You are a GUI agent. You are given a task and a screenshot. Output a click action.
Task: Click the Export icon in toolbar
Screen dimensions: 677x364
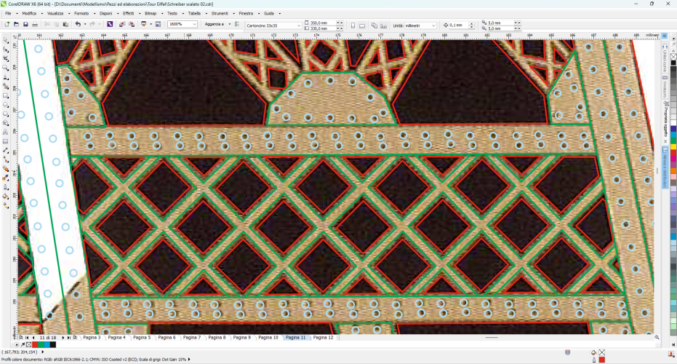tap(132, 24)
